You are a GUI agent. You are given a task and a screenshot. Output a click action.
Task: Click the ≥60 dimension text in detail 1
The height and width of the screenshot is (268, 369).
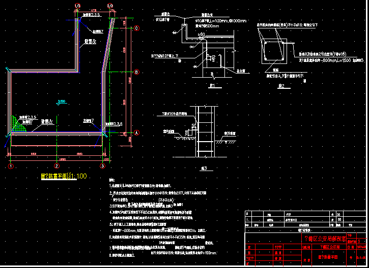(202, 35)
